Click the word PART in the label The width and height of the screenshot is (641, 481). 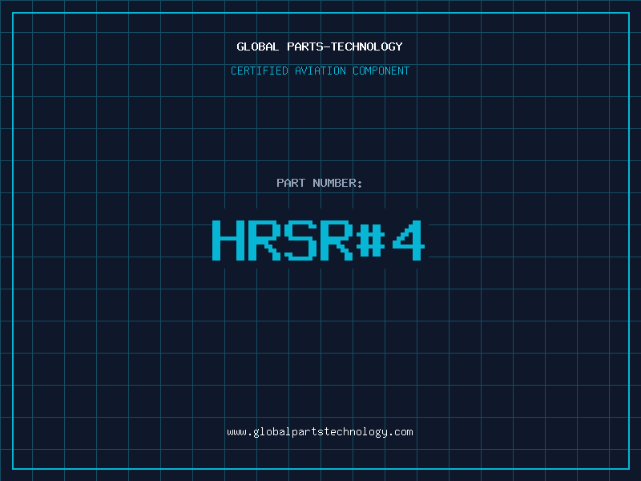pos(291,183)
